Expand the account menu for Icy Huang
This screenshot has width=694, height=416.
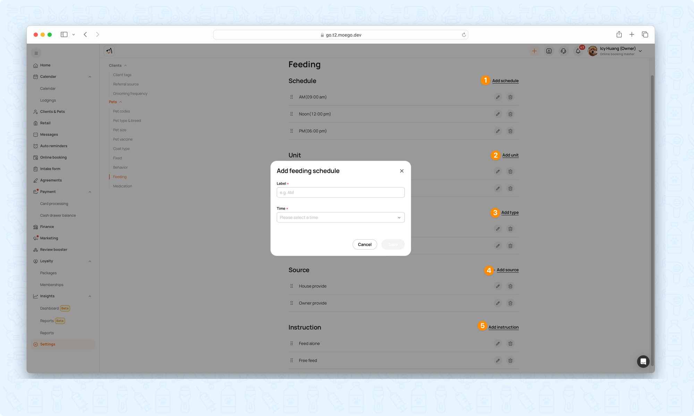tap(640, 51)
